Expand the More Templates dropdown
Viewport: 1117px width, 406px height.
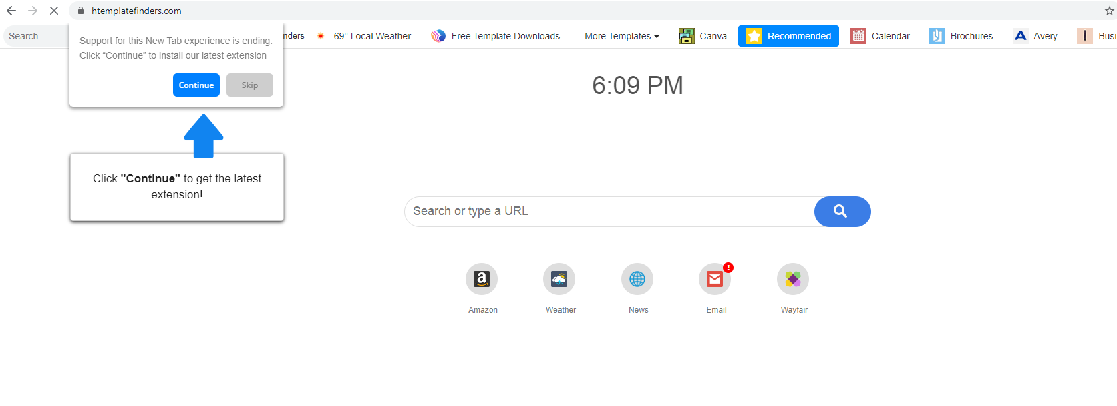pyautogui.click(x=622, y=36)
